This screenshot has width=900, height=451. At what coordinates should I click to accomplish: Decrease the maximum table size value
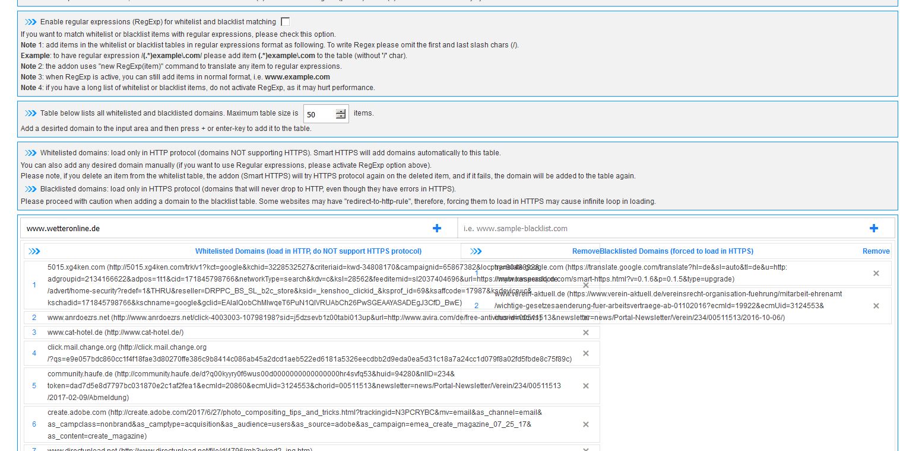(341, 117)
